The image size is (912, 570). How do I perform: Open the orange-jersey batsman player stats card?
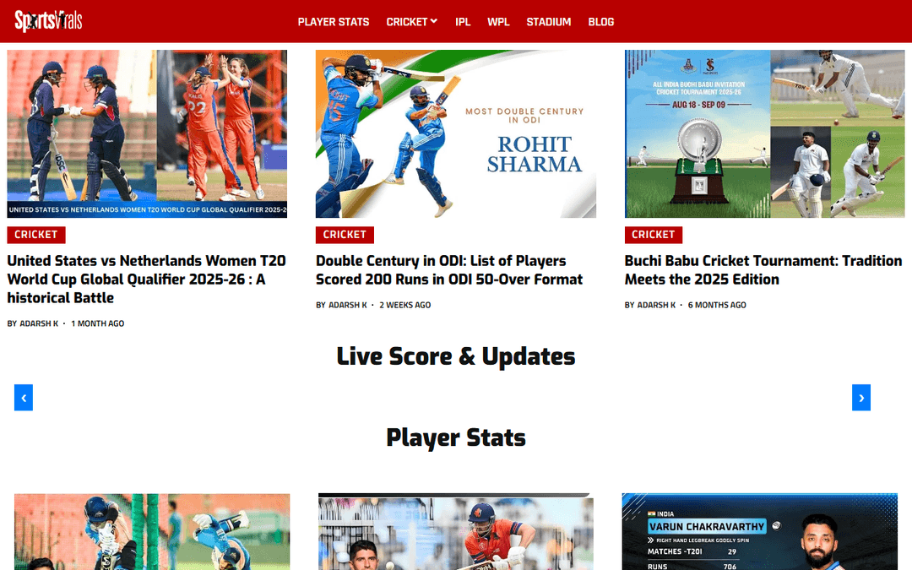click(x=456, y=532)
